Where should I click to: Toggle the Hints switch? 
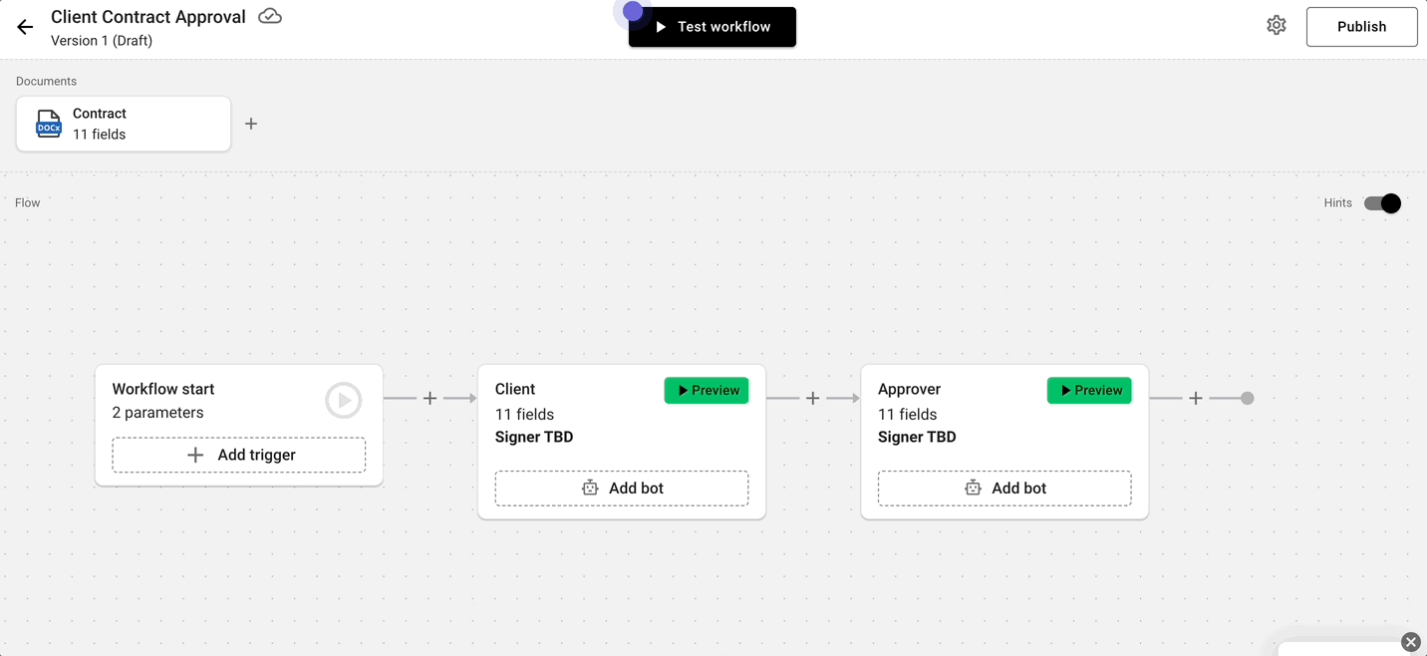click(1382, 203)
